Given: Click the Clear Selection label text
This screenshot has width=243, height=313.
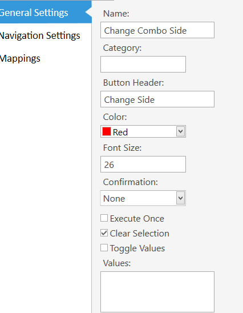Looking at the screenshot, I should (x=140, y=234).
